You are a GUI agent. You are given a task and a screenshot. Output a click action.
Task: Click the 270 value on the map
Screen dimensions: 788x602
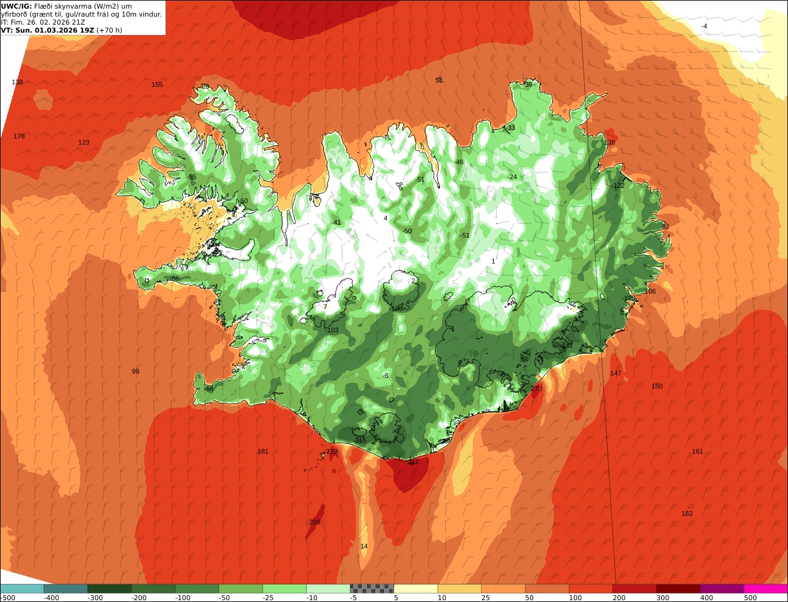coord(536,388)
